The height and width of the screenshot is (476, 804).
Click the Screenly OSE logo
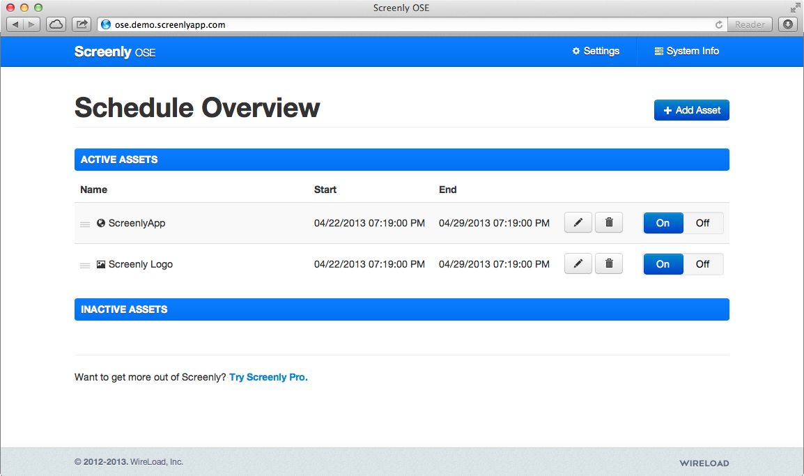click(115, 52)
